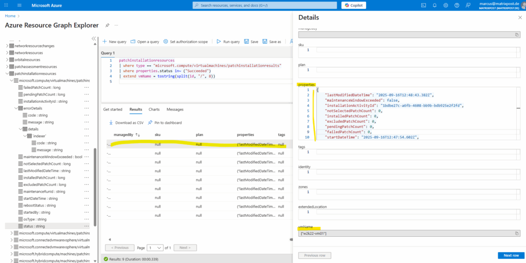This screenshot has height=263, width=526.
Task: Click the search resources input field
Action: coord(265,5)
